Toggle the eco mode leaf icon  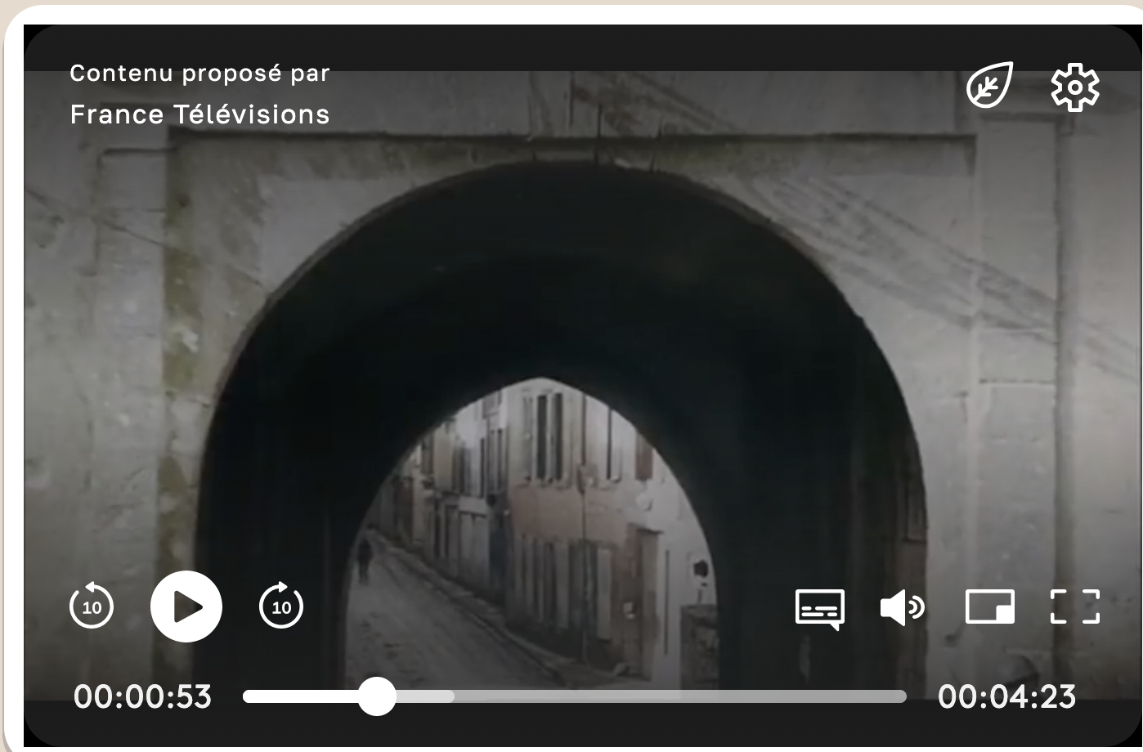pyautogui.click(x=990, y=85)
